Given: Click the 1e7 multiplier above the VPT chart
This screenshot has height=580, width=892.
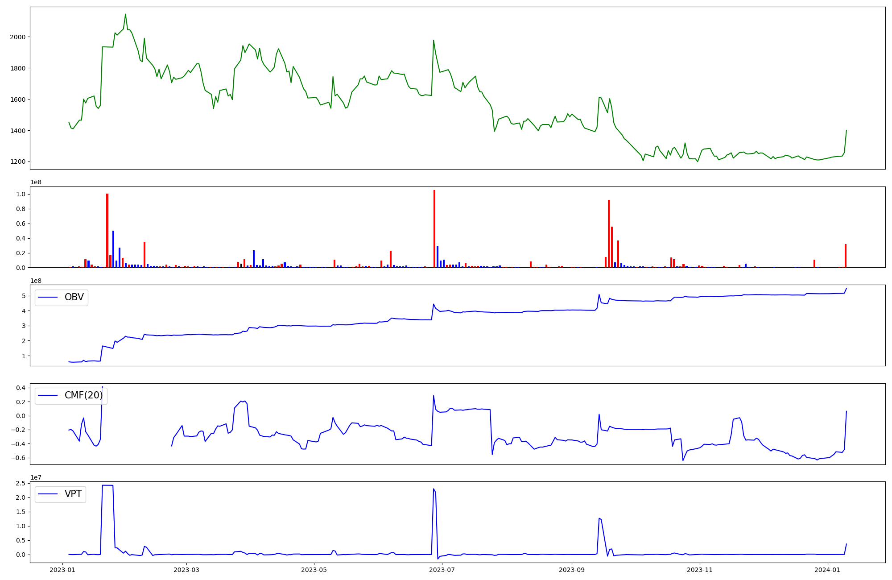Looking at the screenshot, I should pyautogui.click(x=36, y=477).
